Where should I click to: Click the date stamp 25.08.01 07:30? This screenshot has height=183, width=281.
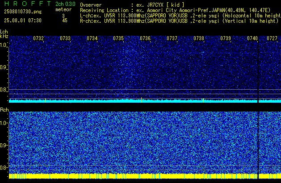click(23, 21)
